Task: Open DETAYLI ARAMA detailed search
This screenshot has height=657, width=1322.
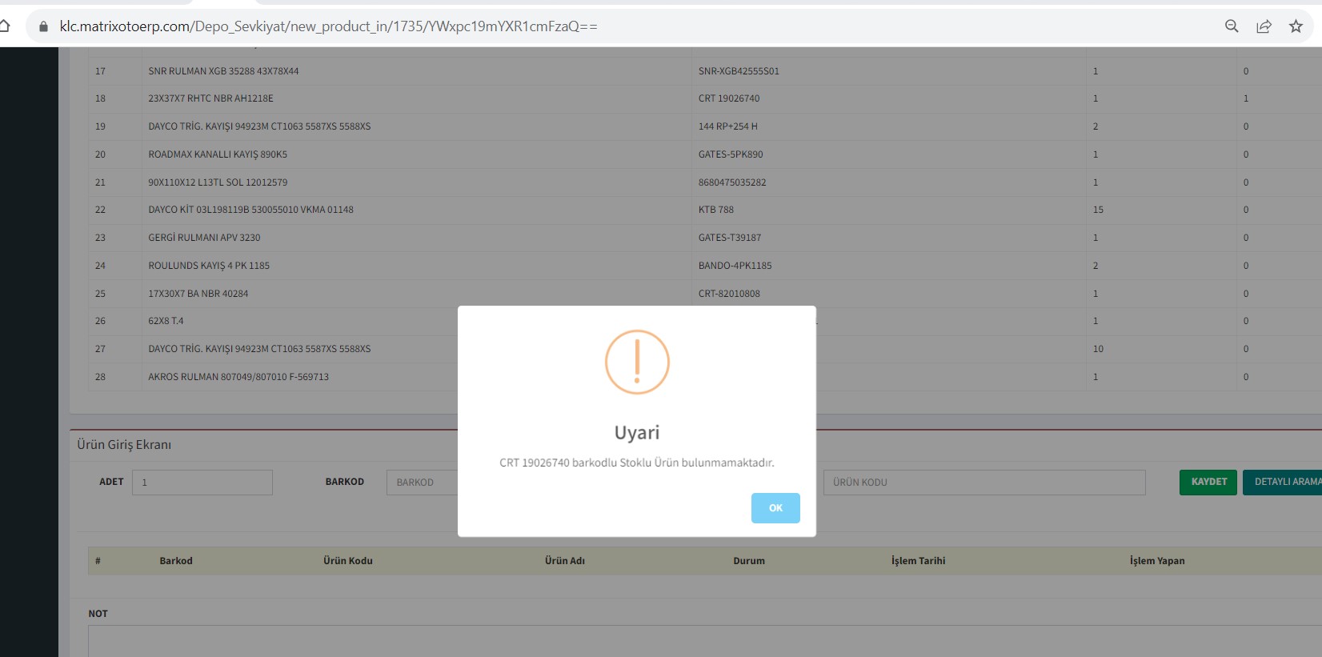Action: click(x=1285, y=482)
